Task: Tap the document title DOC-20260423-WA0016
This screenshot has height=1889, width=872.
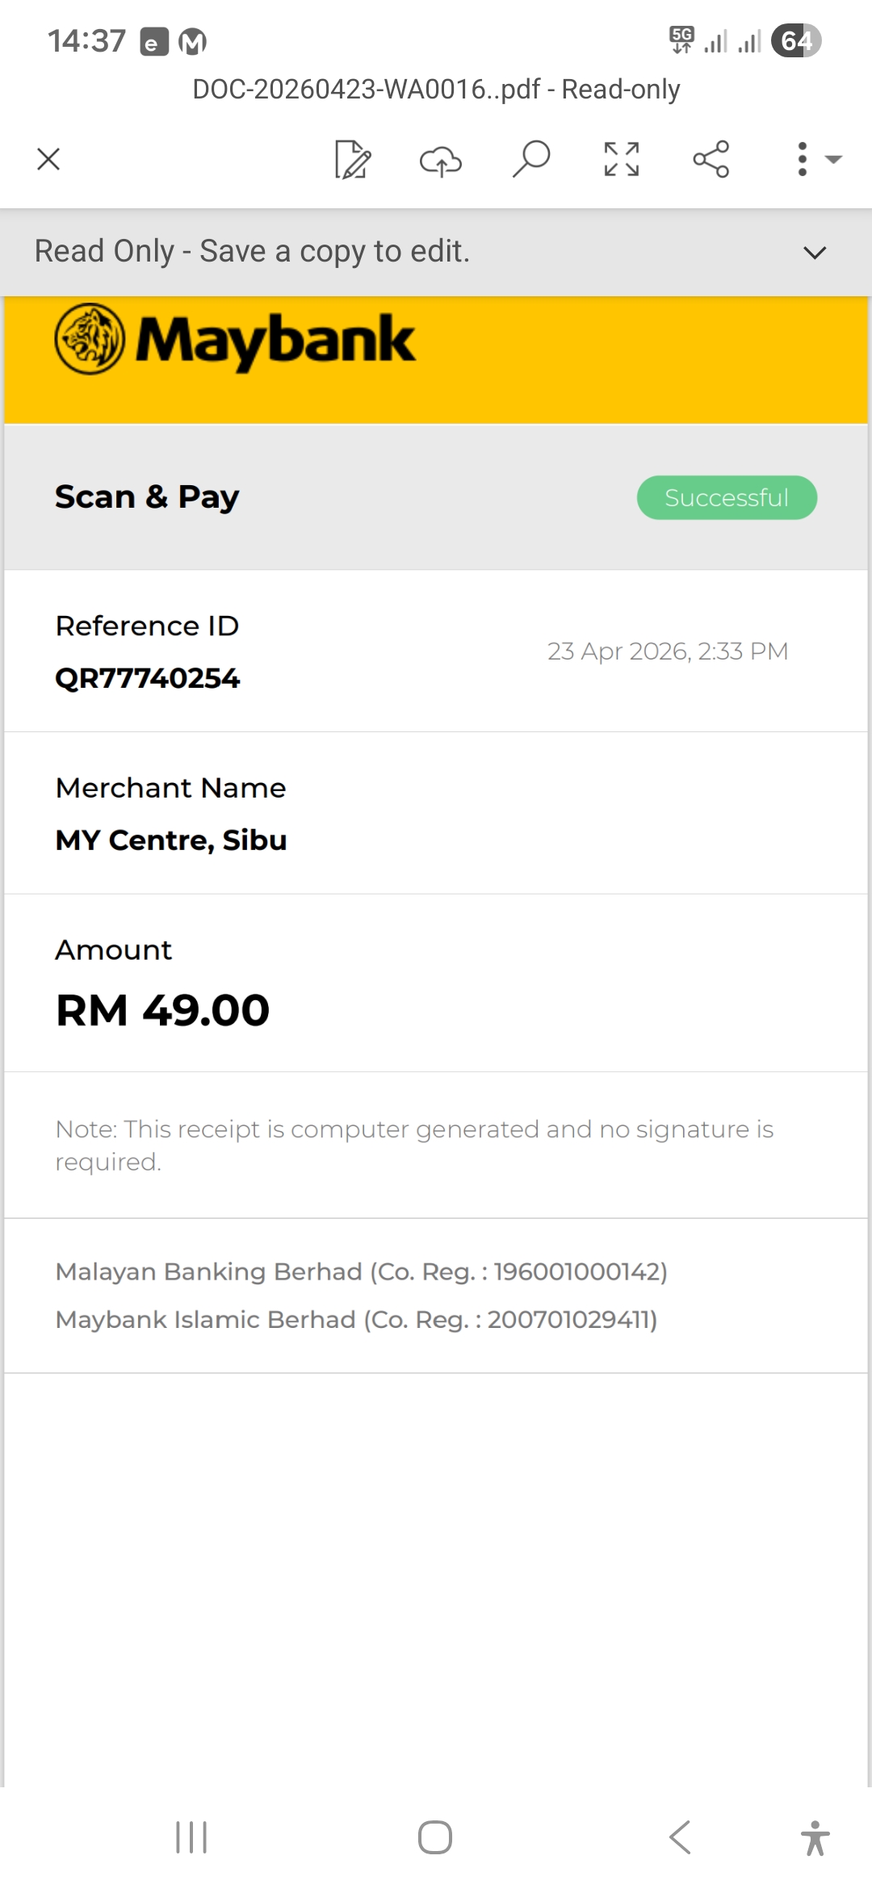Action: coord(436,89)
